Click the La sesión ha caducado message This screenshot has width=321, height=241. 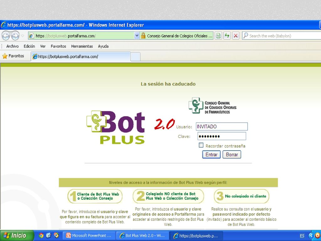(168, 84)
